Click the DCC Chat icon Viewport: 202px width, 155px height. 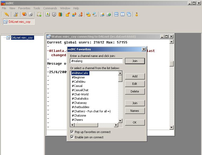click(74, 14)
